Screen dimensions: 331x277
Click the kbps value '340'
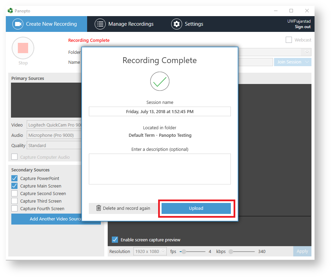coord(262,252)
